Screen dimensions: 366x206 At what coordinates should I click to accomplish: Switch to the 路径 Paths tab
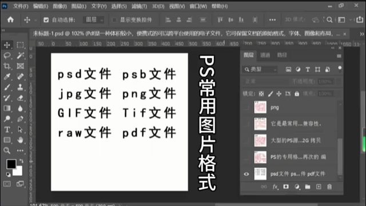pos(282,55)
